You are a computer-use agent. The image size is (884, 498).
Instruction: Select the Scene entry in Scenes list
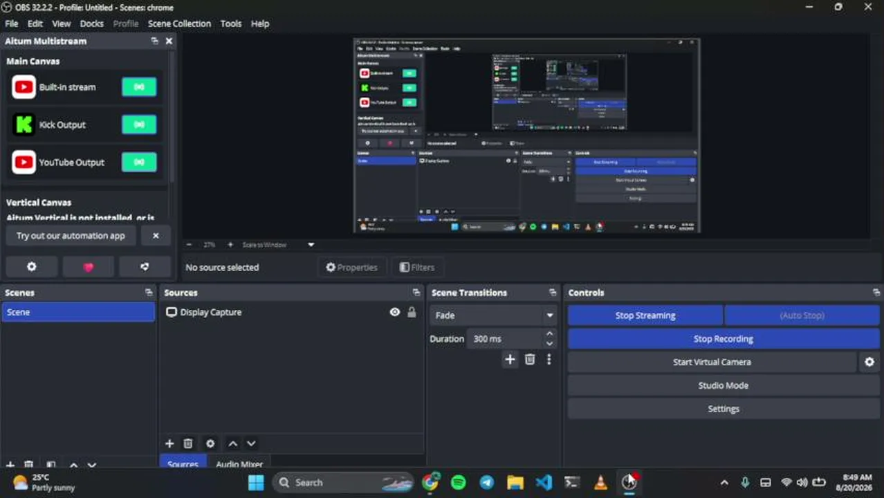pyautogui.click(x=78, y=312)
